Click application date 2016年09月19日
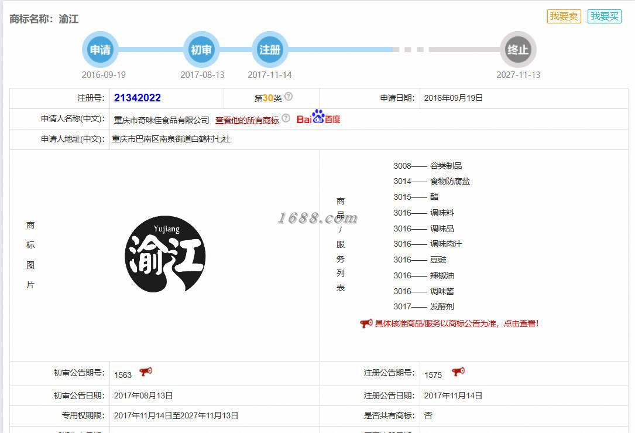635x433 pixels. 453,98
